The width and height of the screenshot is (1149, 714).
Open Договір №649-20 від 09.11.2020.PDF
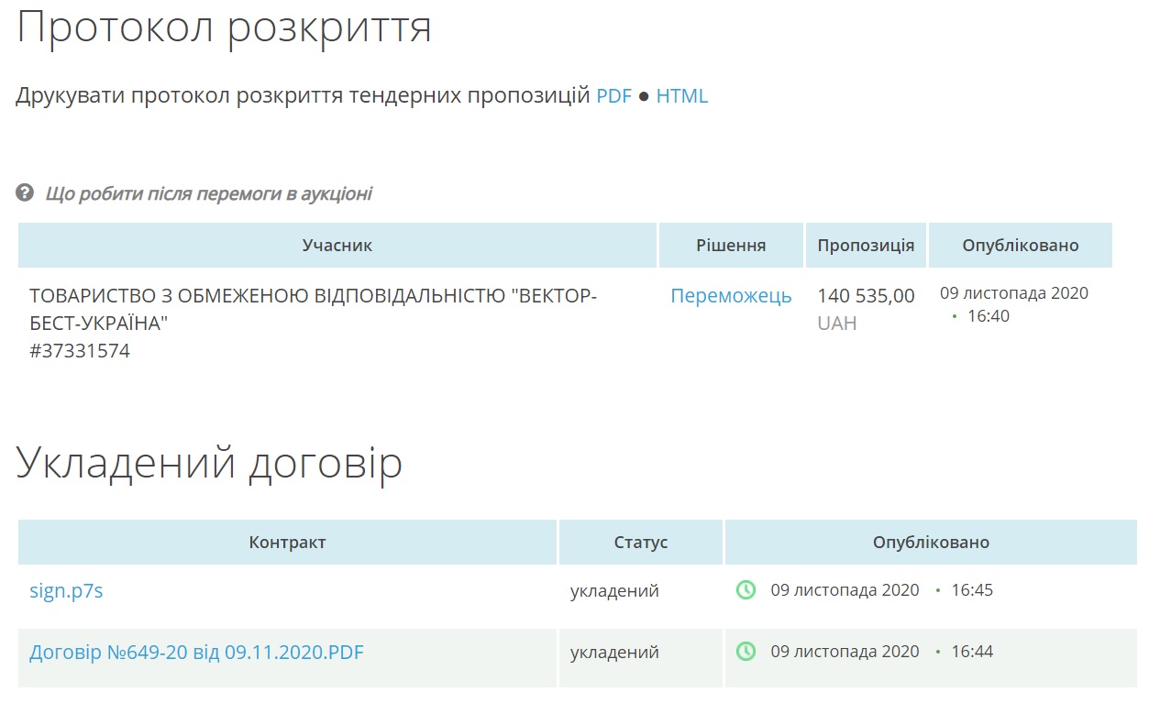[x=196, y=653]
